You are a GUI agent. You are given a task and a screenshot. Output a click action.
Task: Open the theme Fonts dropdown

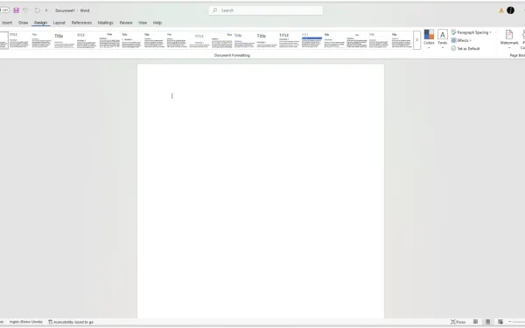(443, 38)
